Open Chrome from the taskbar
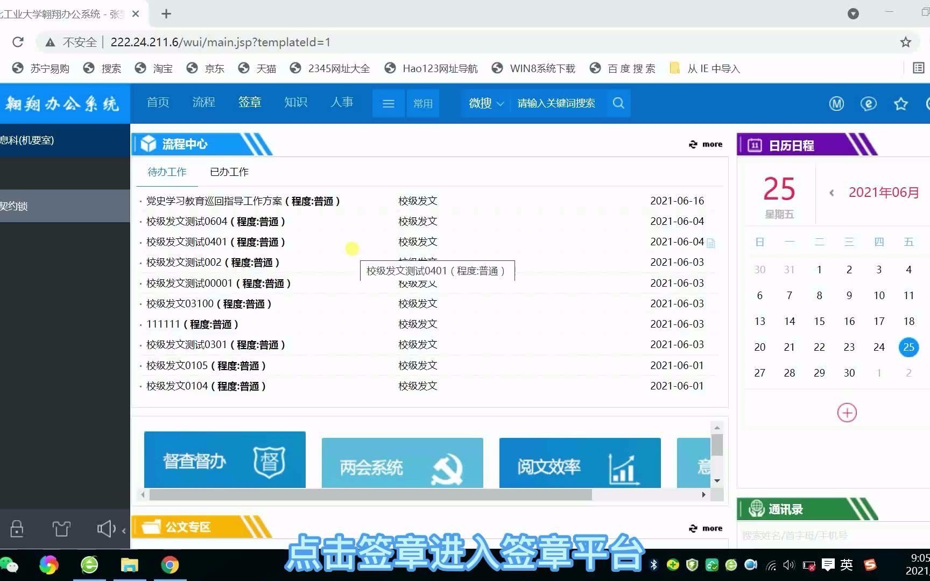The width and height of the screenshot is (930, 581). click(x=170, y=565)
